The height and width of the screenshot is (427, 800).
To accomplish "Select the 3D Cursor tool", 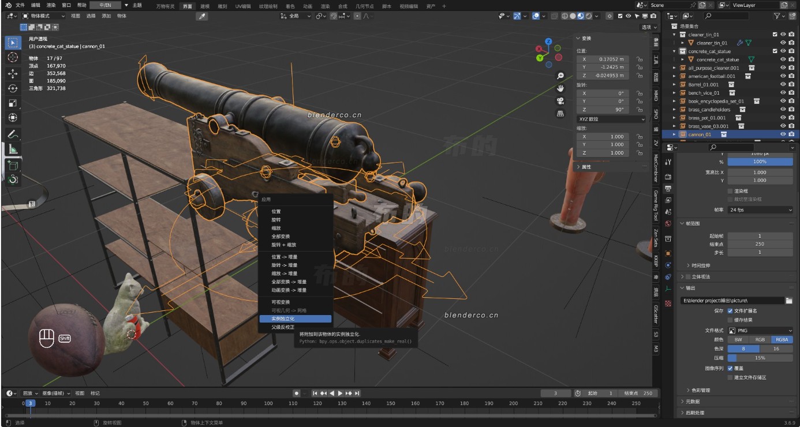I will point(13,58).
